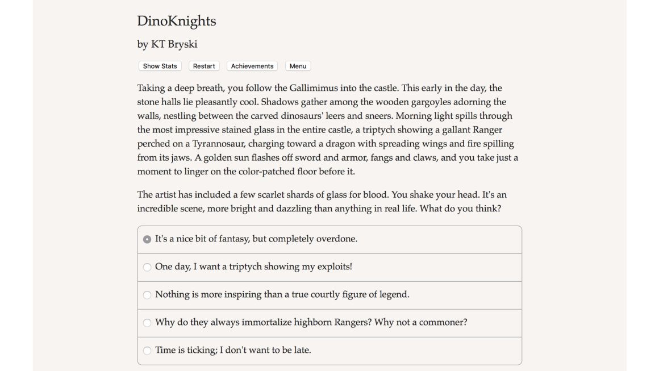This screenshot has height=371, width=659.
Task: Open the Achievements page
Action: coord(252,66)
